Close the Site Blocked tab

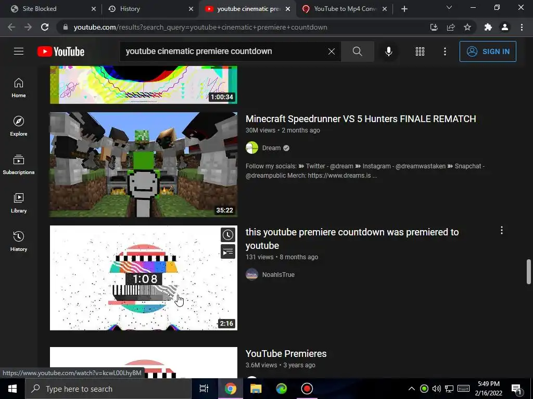(x=94, y=9)
